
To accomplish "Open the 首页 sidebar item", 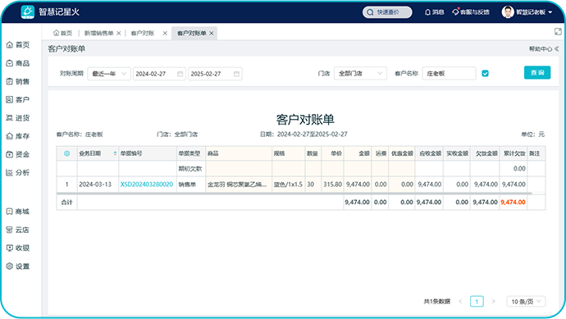I will 18,45.
